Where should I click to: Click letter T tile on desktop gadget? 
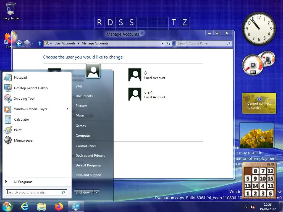coord(174,22)
